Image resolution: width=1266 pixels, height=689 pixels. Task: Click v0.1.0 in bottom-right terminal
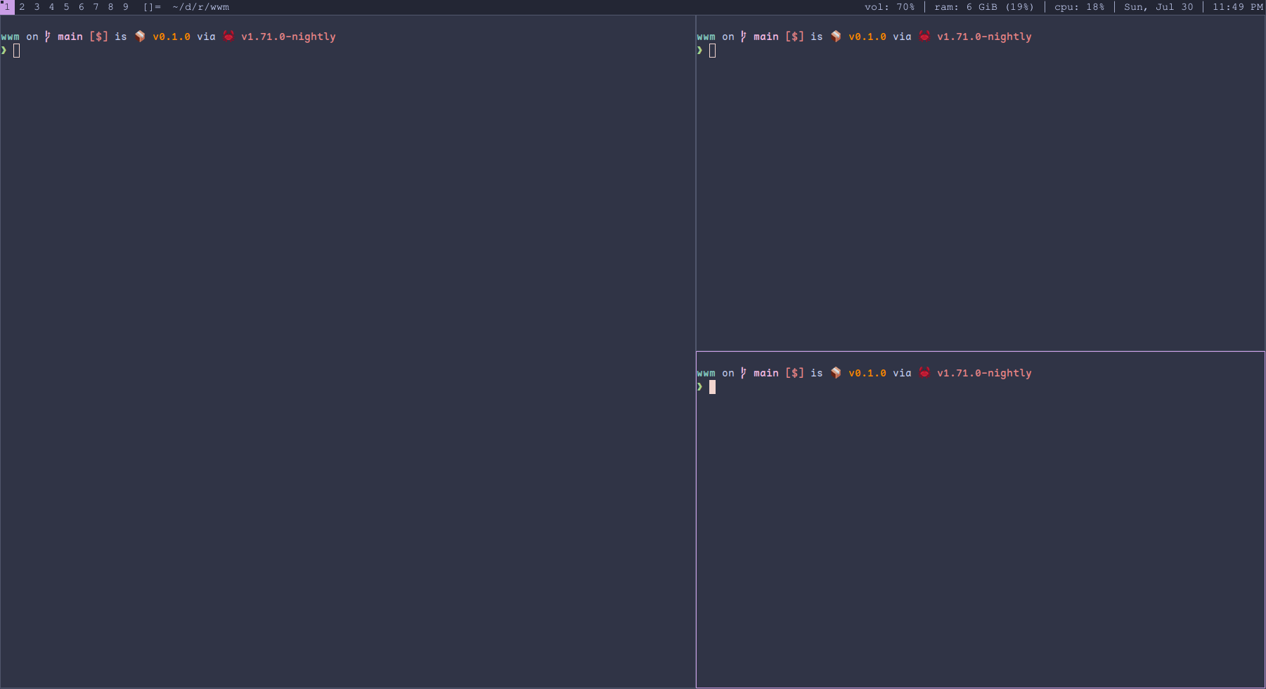(867, 373)
